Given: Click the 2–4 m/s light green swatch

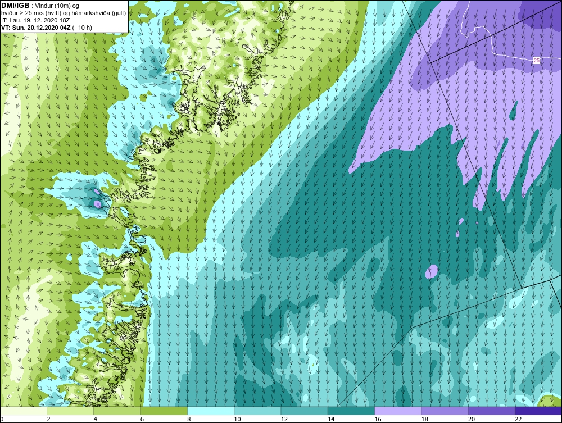Looking at the screenshot, I should pyautogui.click(x=70, y=411).
